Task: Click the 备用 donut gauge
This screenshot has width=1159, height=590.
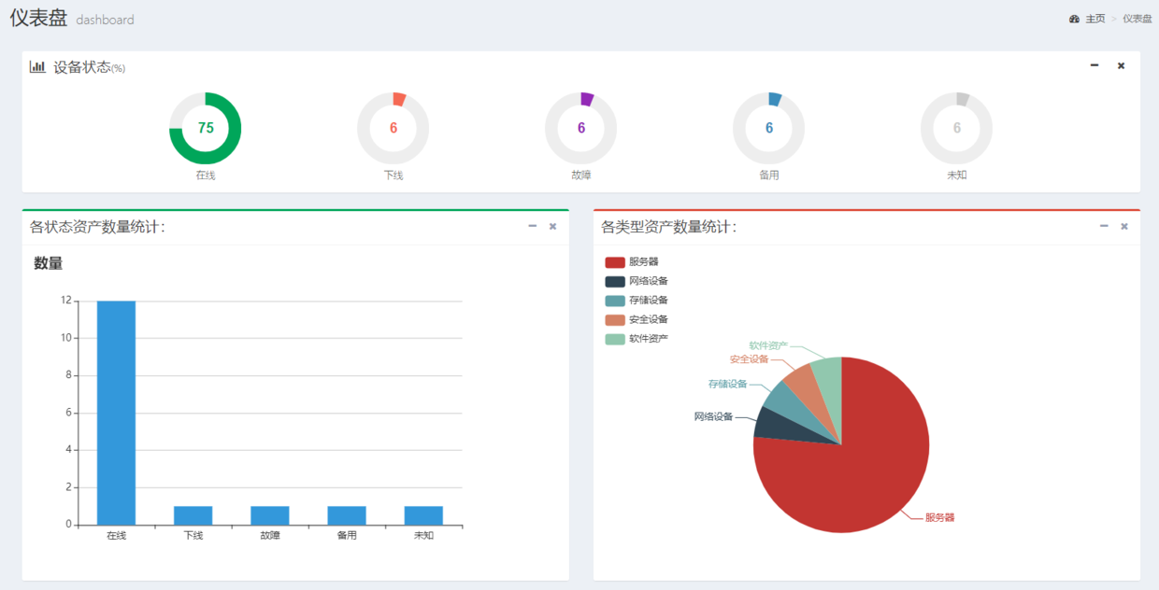Action: click(769, 129)
